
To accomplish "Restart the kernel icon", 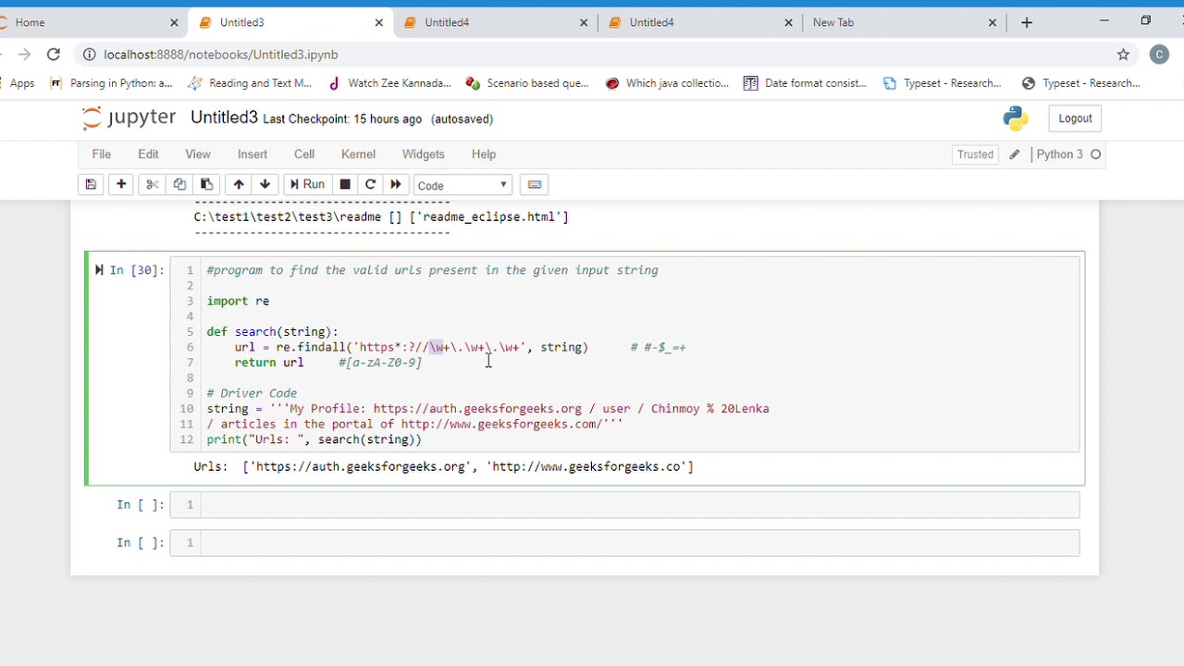I will (x=370, y=185).
